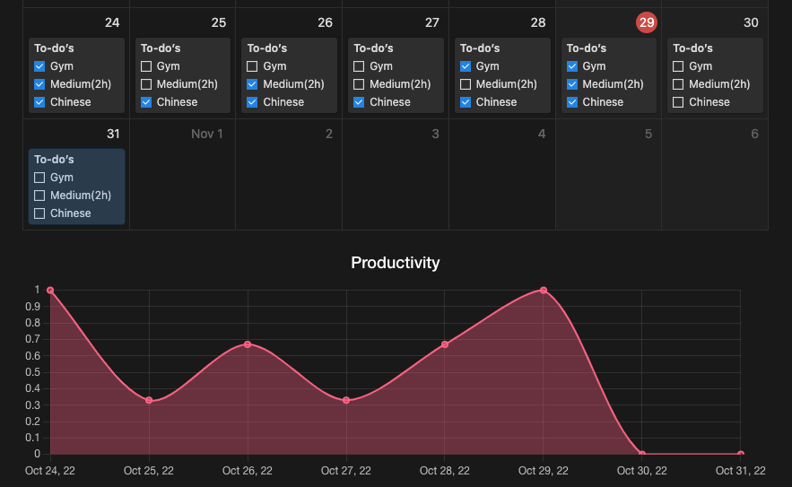
Task: Check Medium(2h) on October 25
Action: 146,84
